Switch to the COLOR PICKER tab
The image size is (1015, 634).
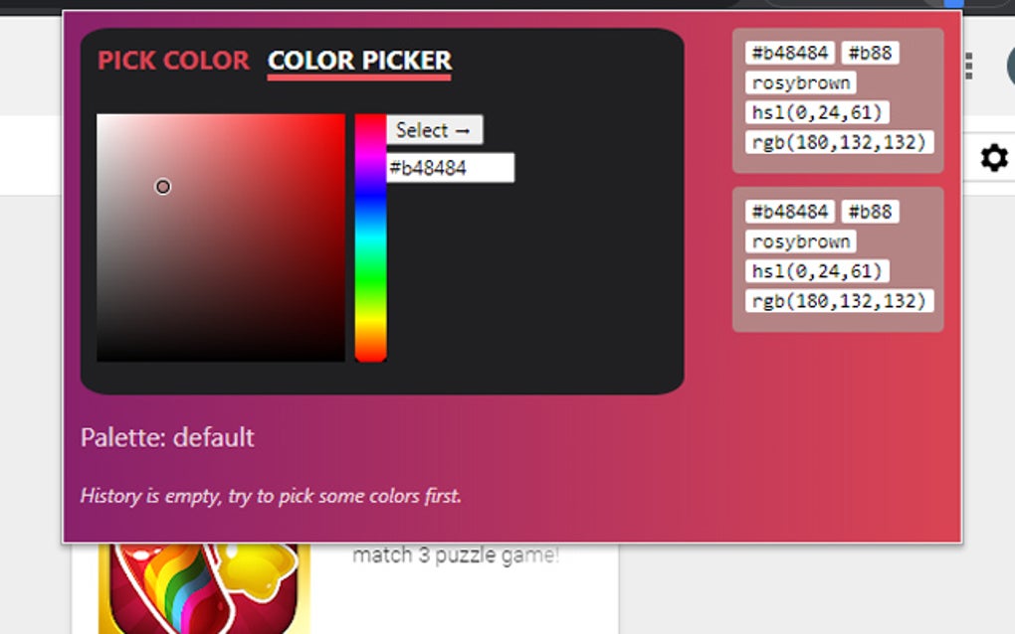[x=359, y=61]
